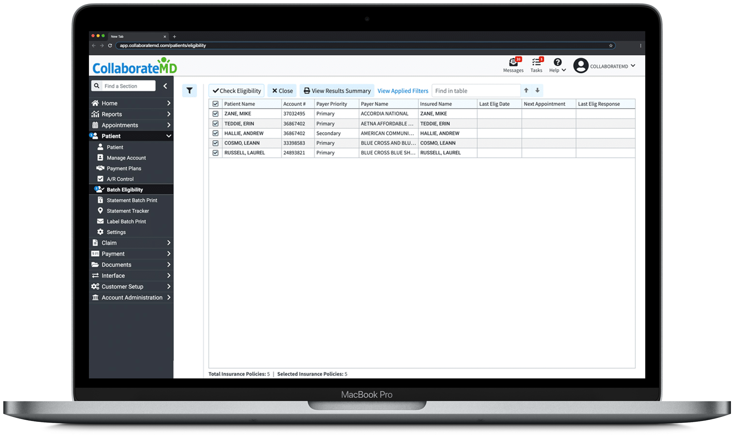This screenshot has width=734, height=436.
Task: Click the Check Eligibility button
Action: click(x=236, y=90)
